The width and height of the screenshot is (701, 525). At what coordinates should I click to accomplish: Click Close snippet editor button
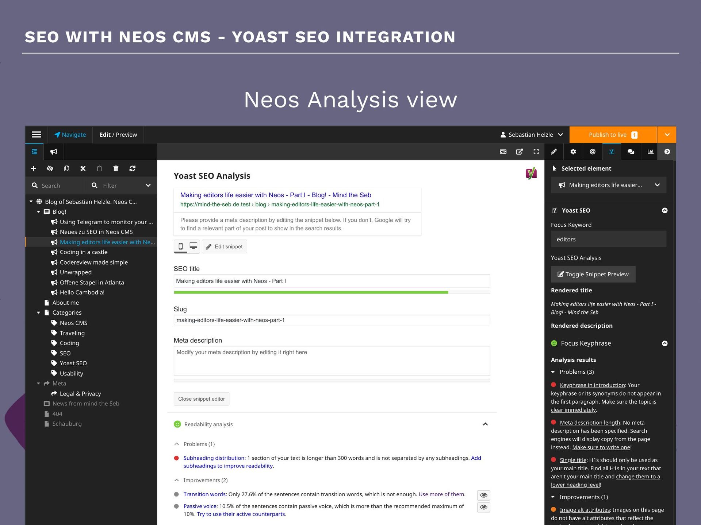click(x=202, y=399)
